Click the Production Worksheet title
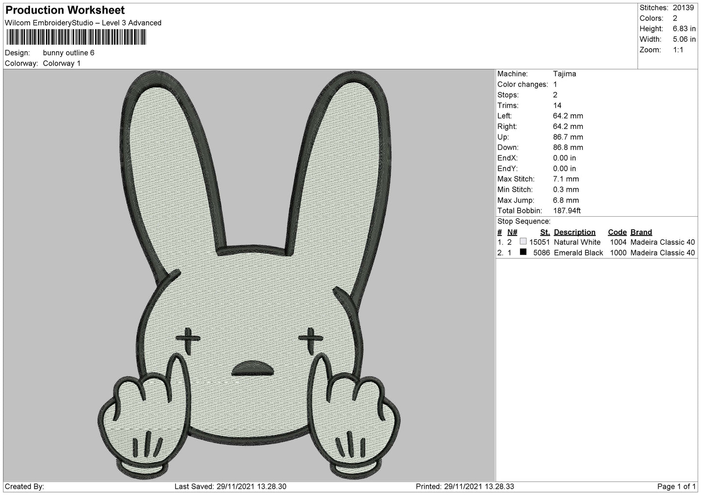701x495 pixels. [x=65, y=10]
